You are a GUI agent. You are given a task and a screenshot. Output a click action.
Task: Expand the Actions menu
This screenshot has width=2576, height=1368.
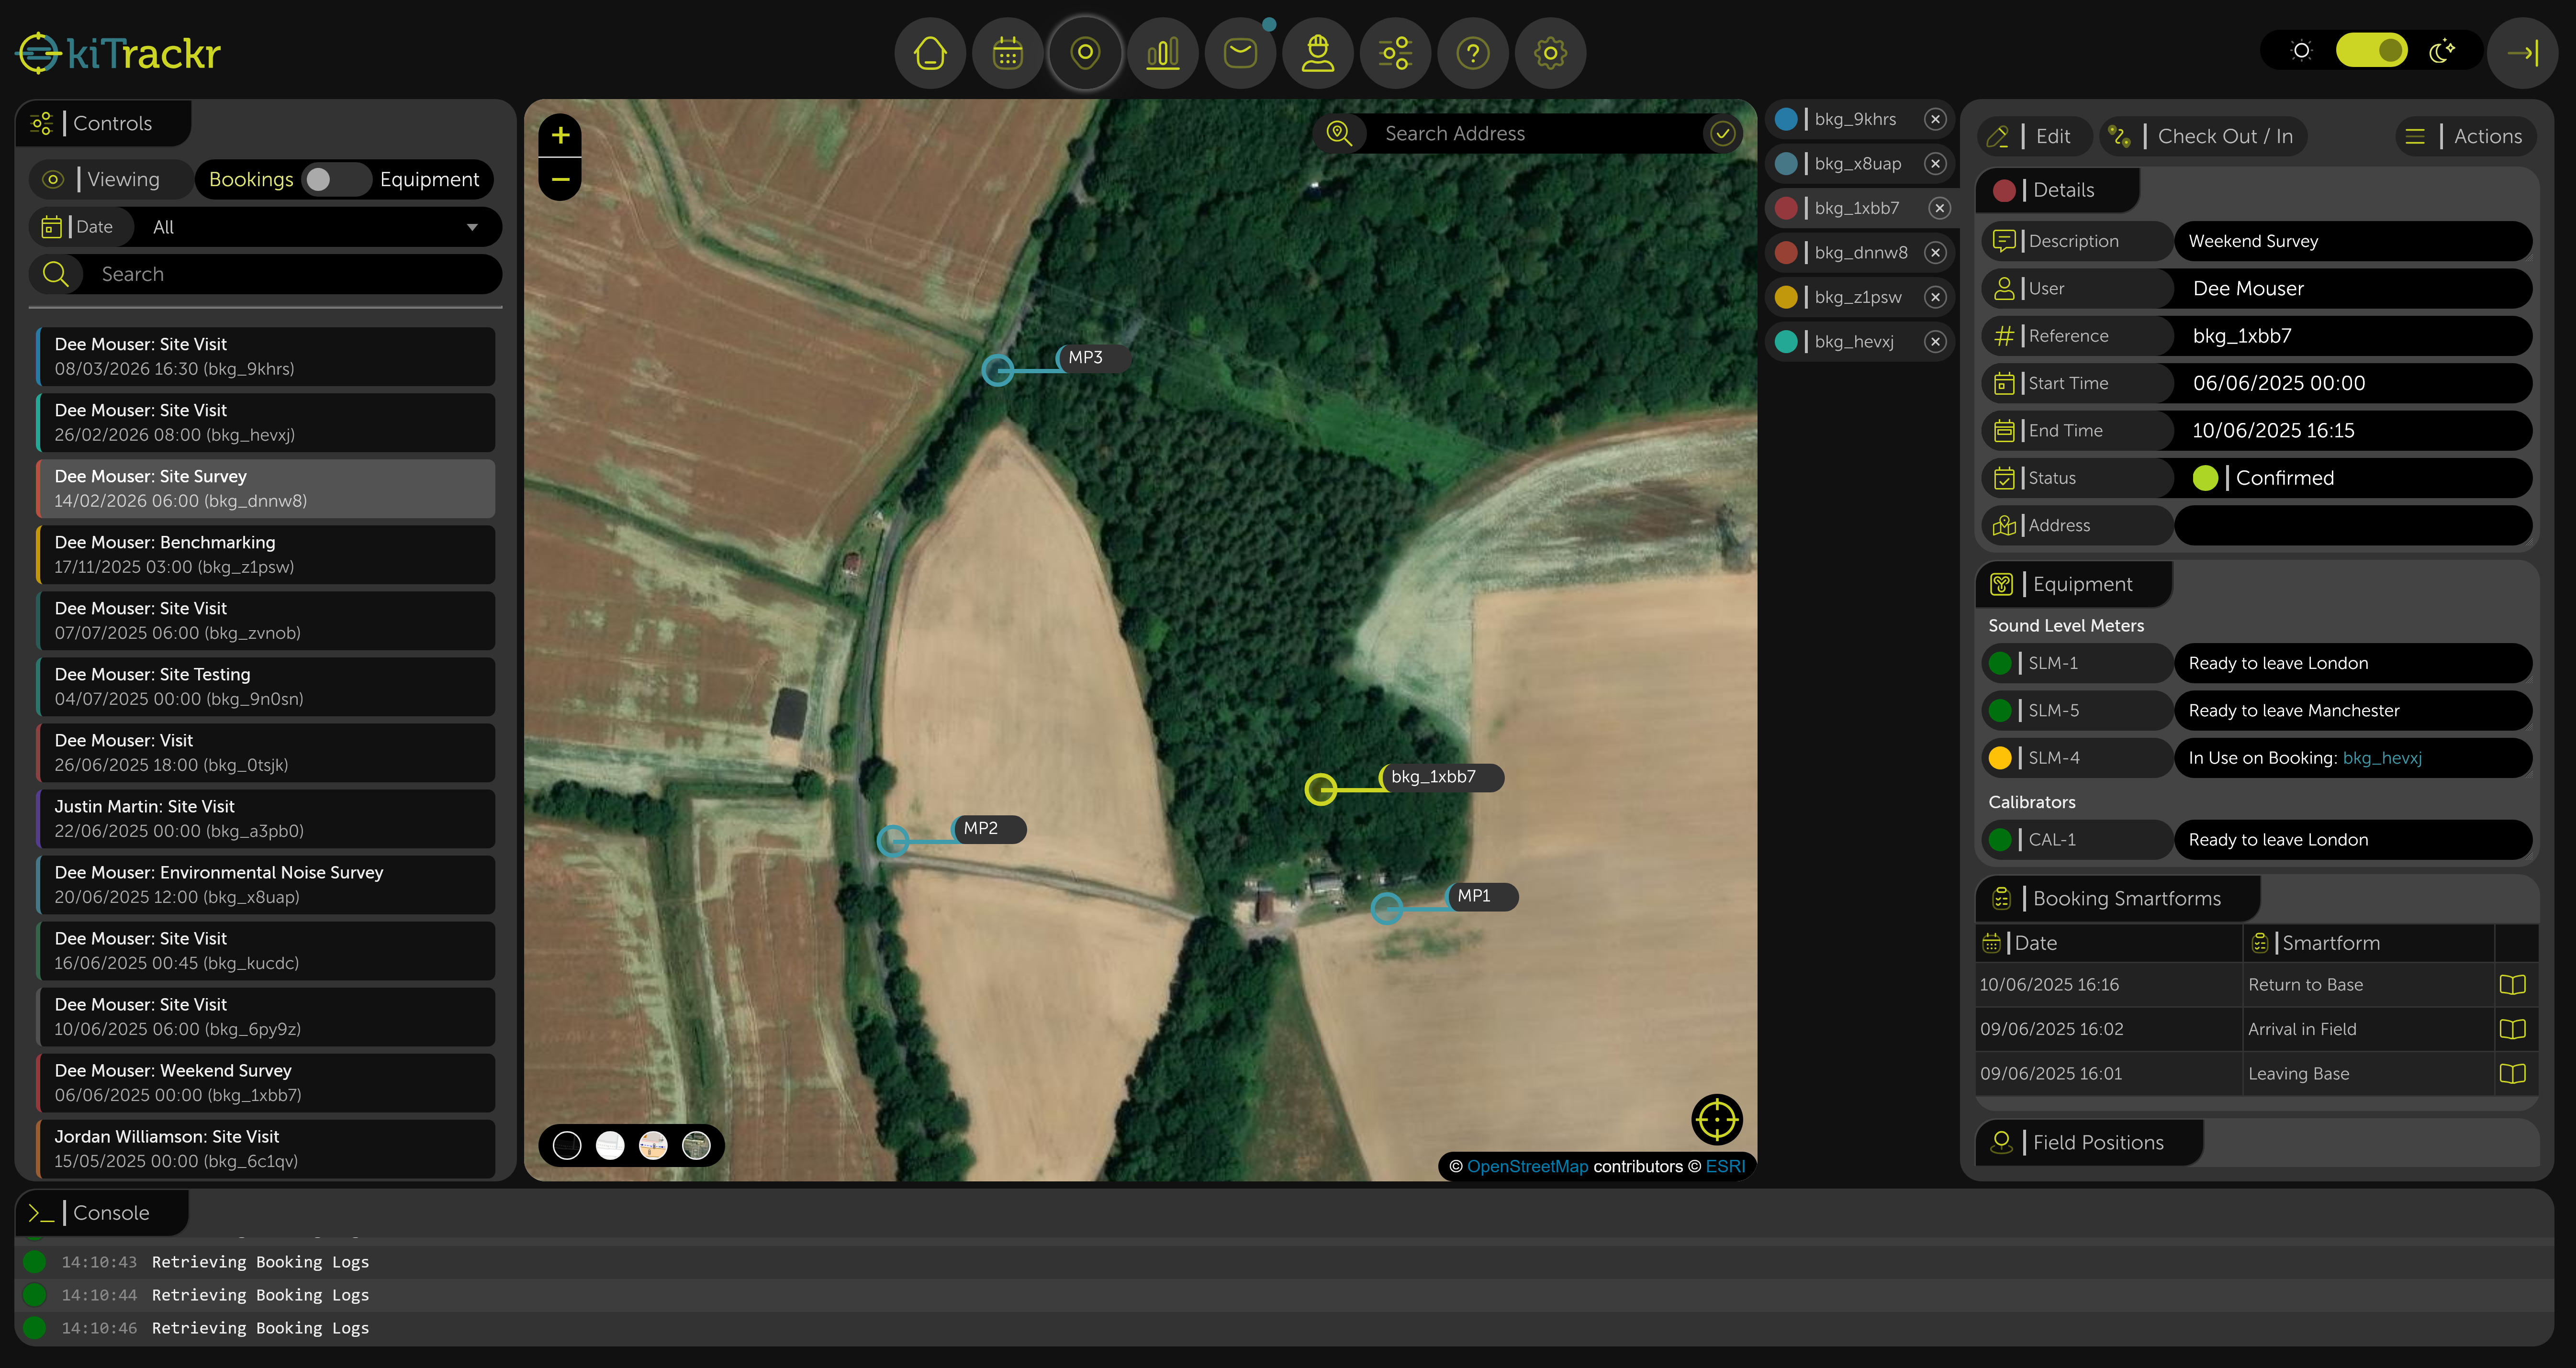(x=2466, y=136)
